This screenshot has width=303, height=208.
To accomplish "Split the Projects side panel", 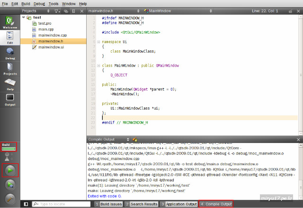I will click(x=74, y=11).
